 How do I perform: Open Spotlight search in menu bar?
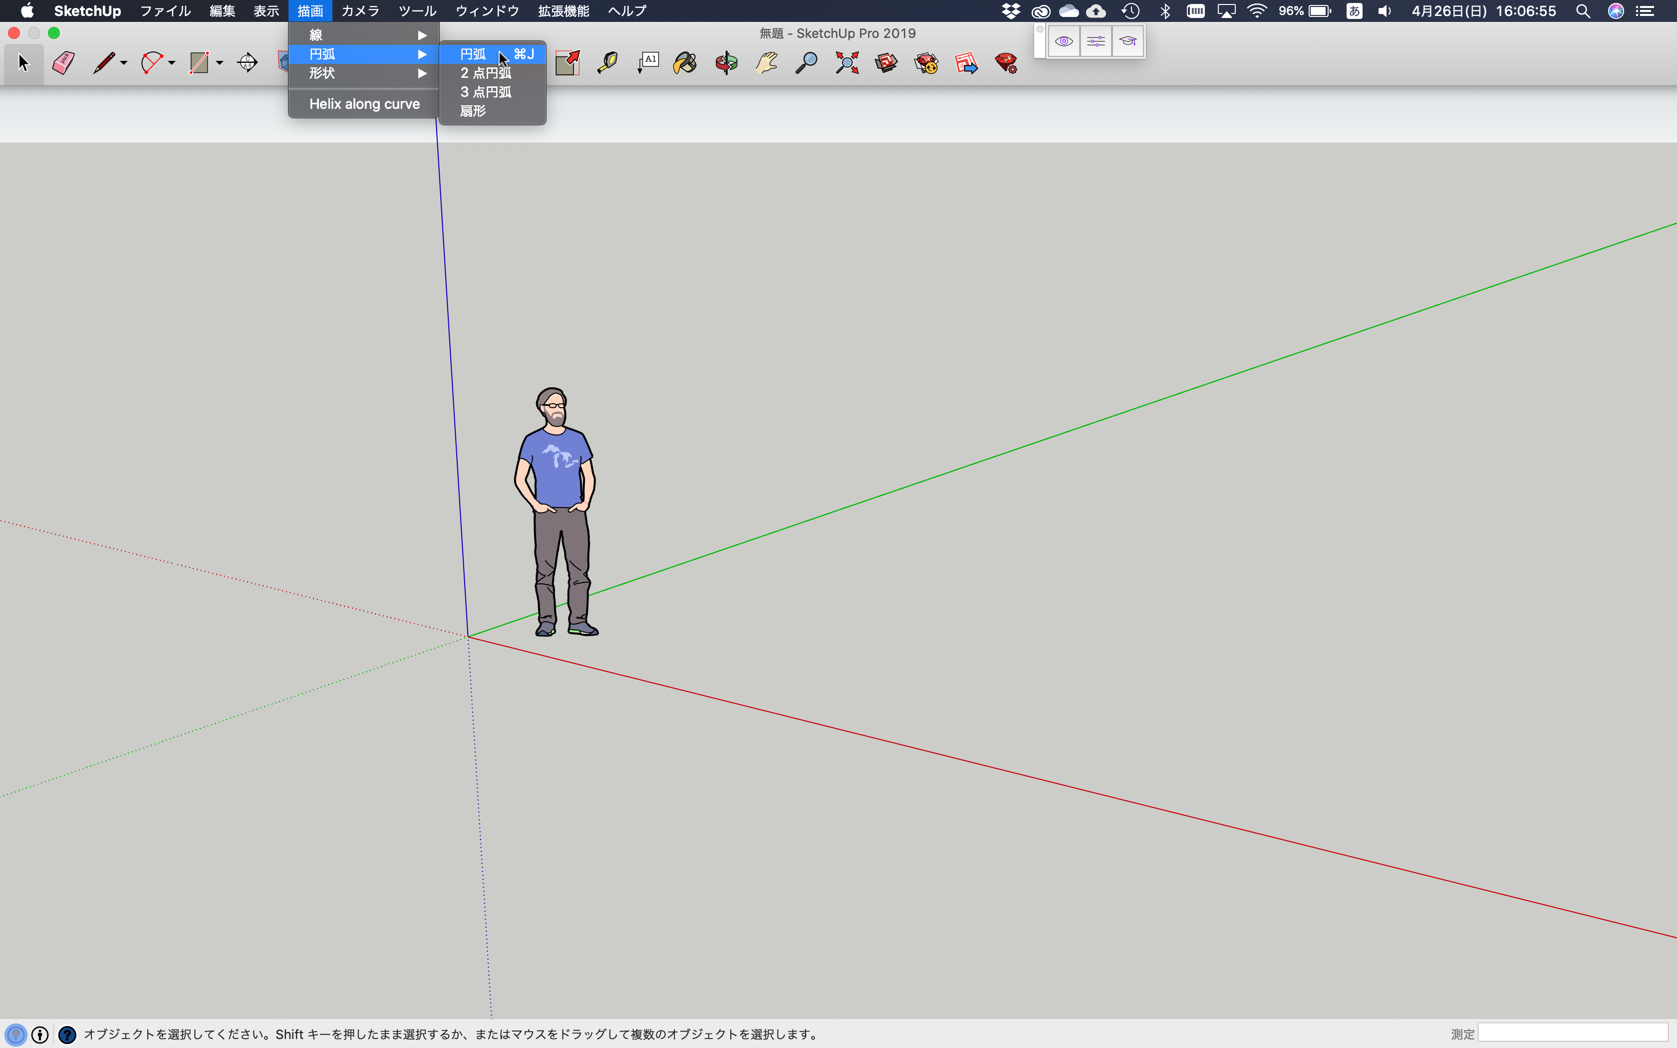[x=1583, y=11]
